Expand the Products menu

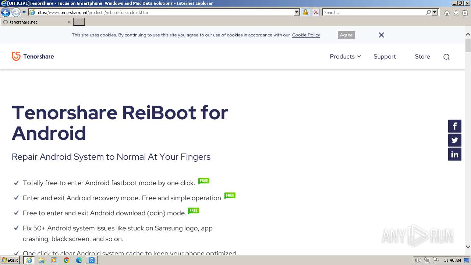click(342, 56)
